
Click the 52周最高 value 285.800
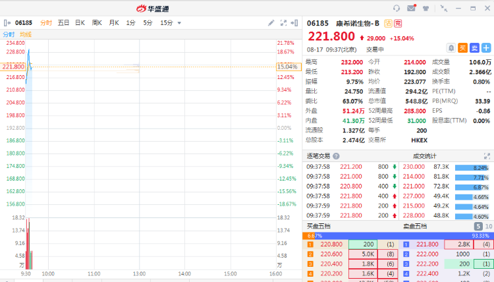pyautogui.click(x=415, y=111)
